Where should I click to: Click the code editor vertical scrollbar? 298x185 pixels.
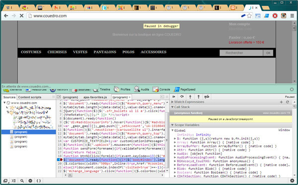pos(167,140)
